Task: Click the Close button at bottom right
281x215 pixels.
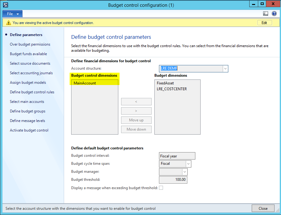Action: (x=263, y=208)
